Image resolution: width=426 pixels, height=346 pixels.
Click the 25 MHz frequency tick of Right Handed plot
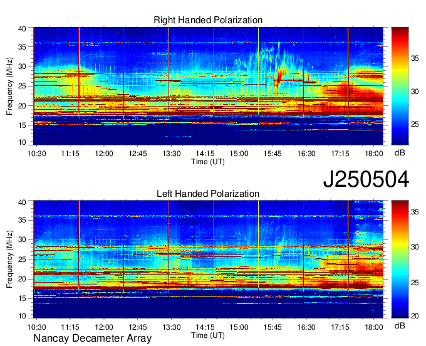[22, 86]
